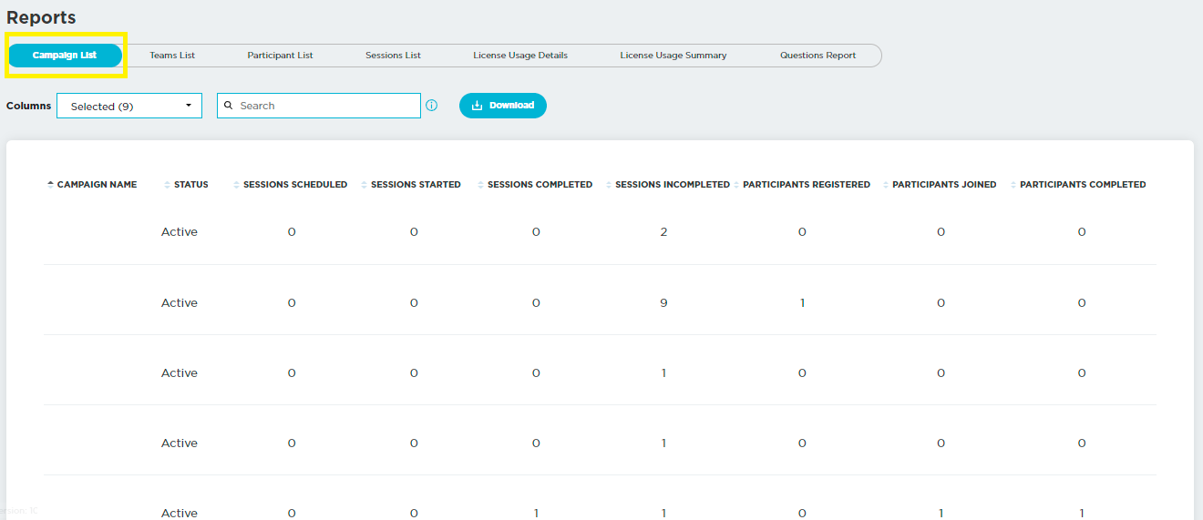Open the Columns Selected (9) dropdown

(129, 106)
